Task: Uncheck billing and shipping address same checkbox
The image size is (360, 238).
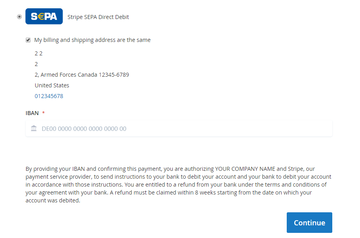Action: click(28, 40)
